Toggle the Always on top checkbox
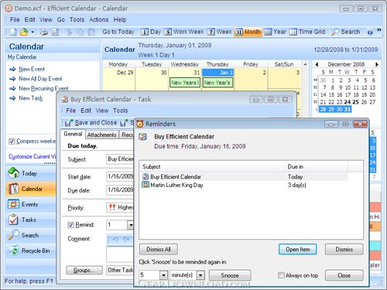Viewport: 387px width, 290px height. pyautogui.click(x=281, y=275)
